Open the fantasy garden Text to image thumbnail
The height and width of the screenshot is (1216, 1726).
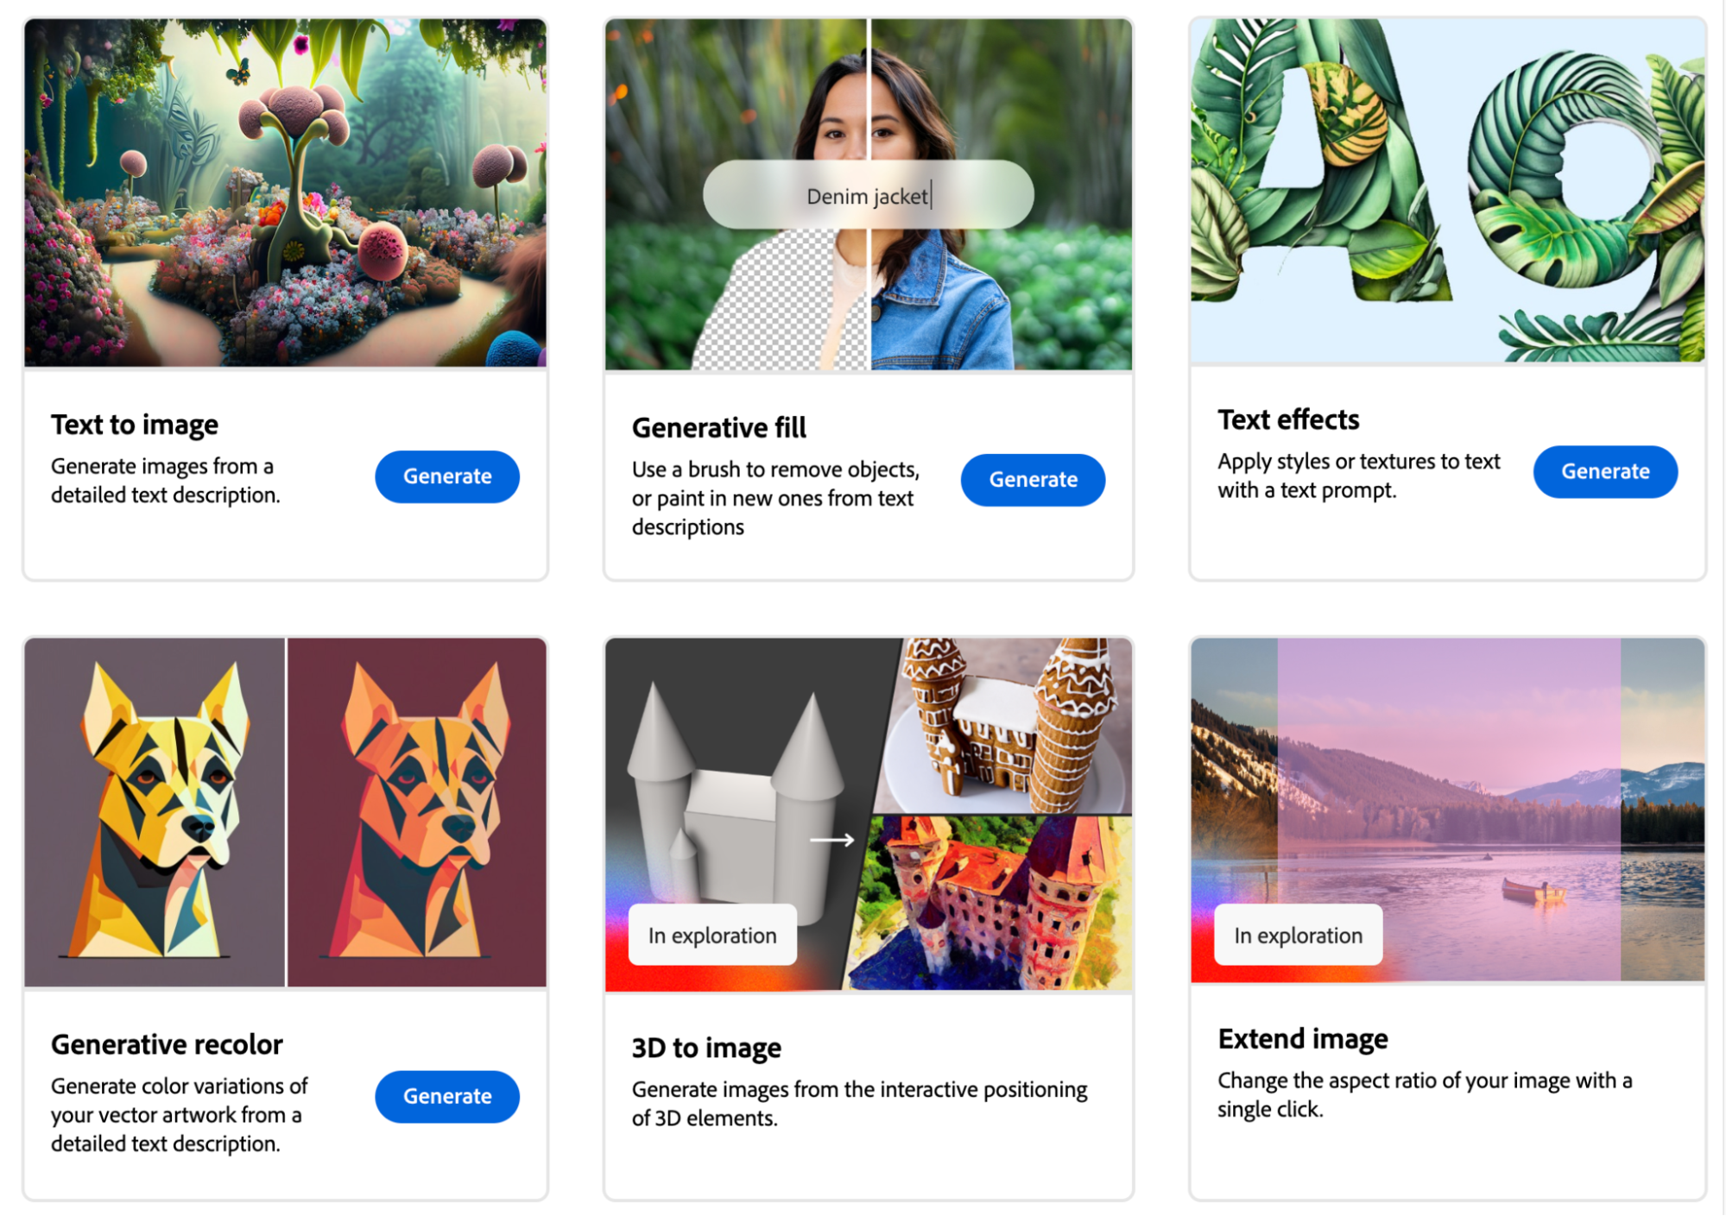[x=285, y=193]
